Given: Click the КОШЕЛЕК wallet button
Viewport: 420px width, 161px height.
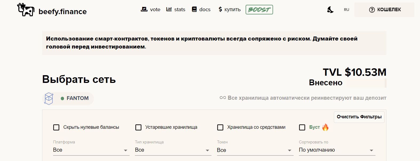Looking at the screenshot, I should [384, 10].
